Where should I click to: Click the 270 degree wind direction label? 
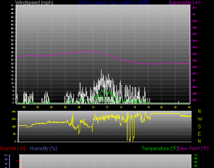tap(14, 119)
